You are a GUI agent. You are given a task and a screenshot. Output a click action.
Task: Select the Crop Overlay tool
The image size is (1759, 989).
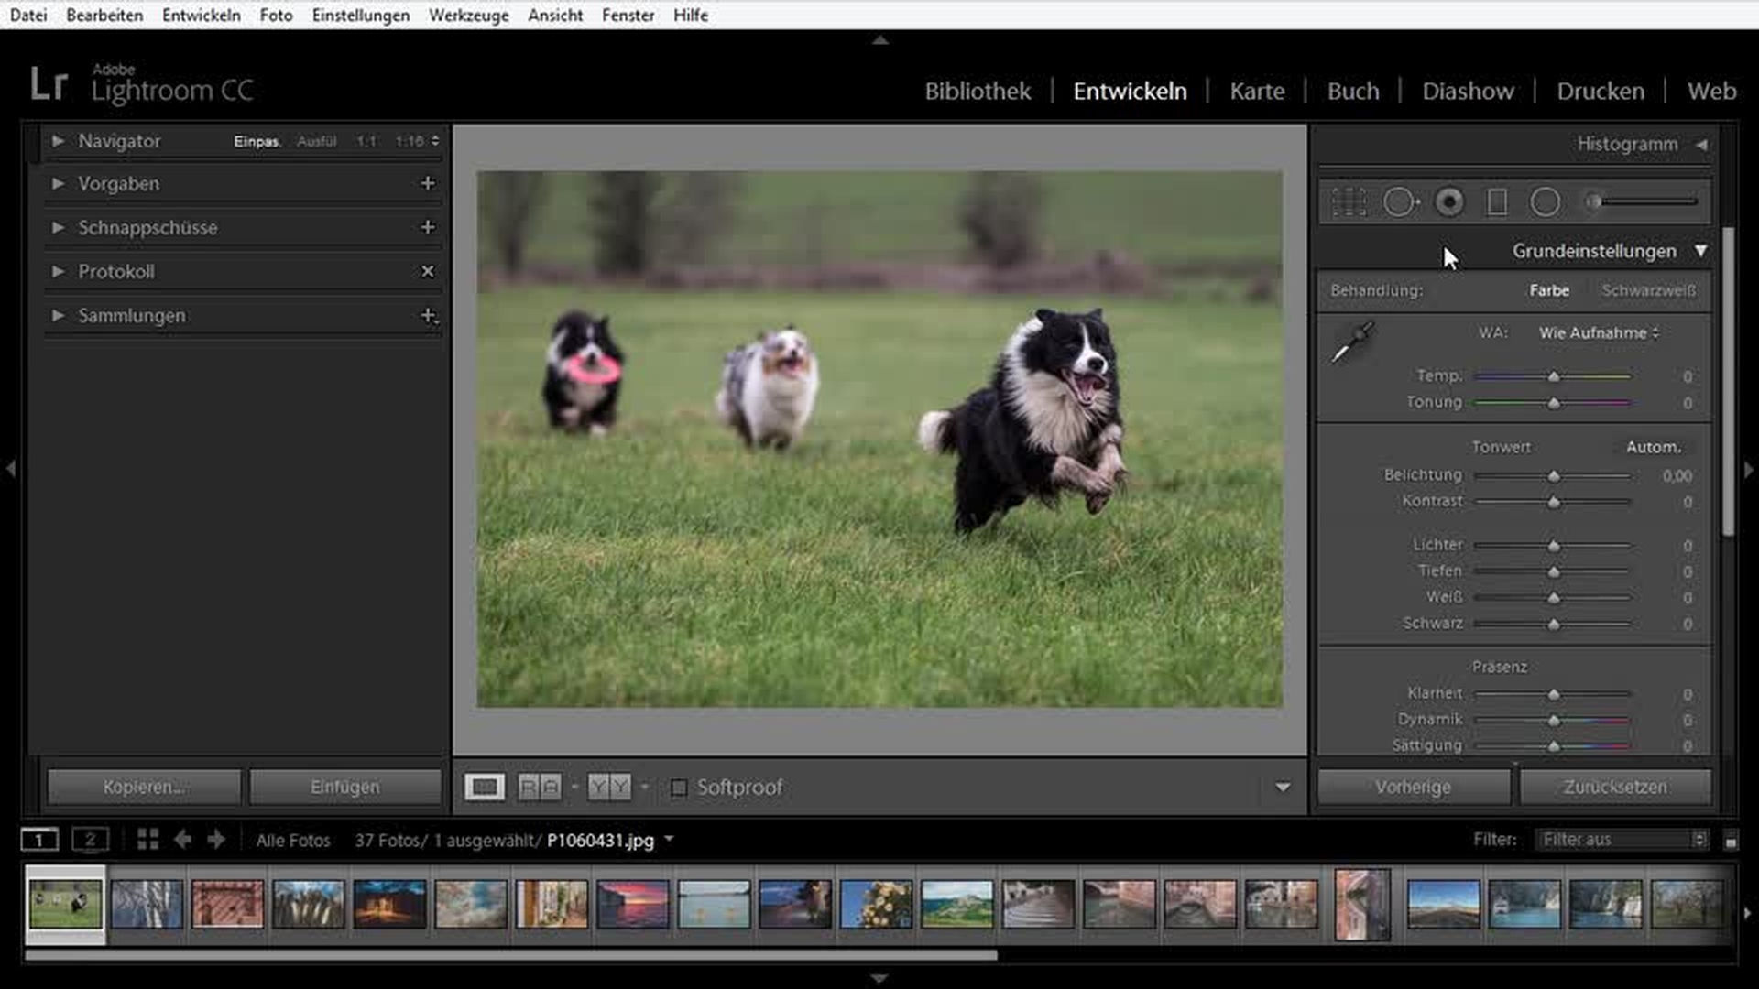[x=1349, y=201]
